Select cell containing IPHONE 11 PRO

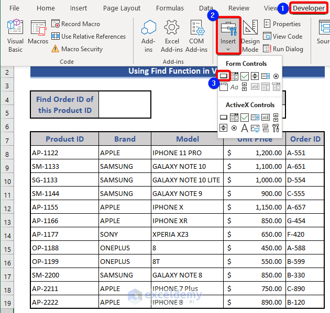click(188, 153)
